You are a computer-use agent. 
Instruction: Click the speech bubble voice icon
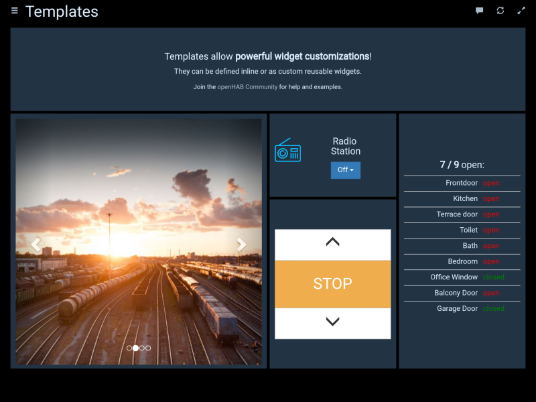click(480, 11)
